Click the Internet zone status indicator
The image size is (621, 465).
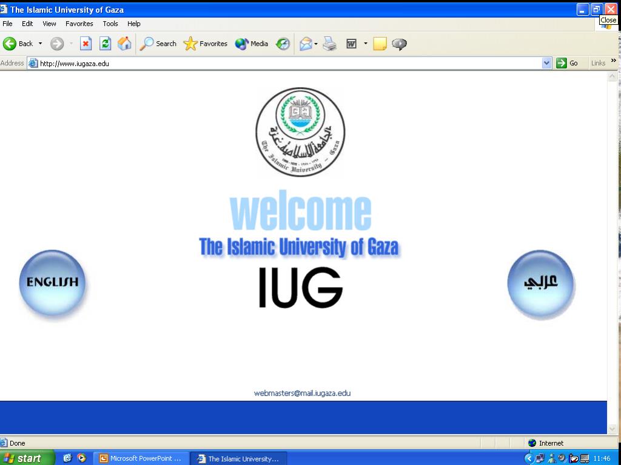click(546, 443)
